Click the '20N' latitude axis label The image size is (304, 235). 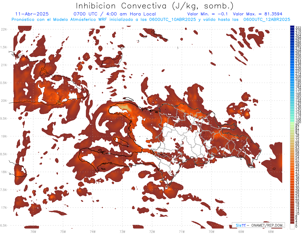[x=4, y=101]
